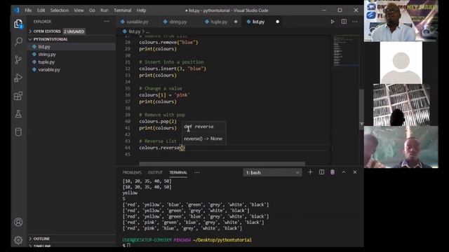Expand the Outline section
Screen dimensions: 449x252
[x=72, y=239]
